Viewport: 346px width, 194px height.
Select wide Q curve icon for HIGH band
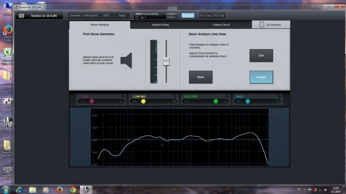point(238,101)
